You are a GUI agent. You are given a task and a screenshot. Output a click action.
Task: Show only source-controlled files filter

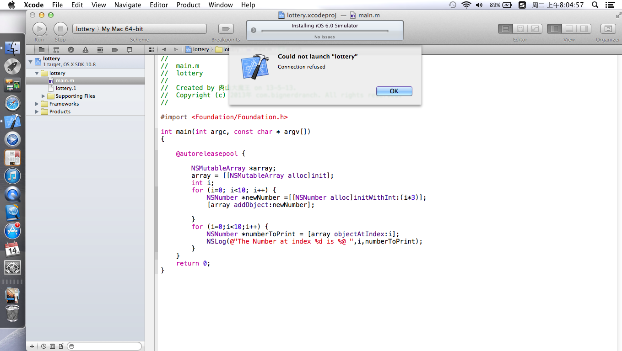point(52,346)
